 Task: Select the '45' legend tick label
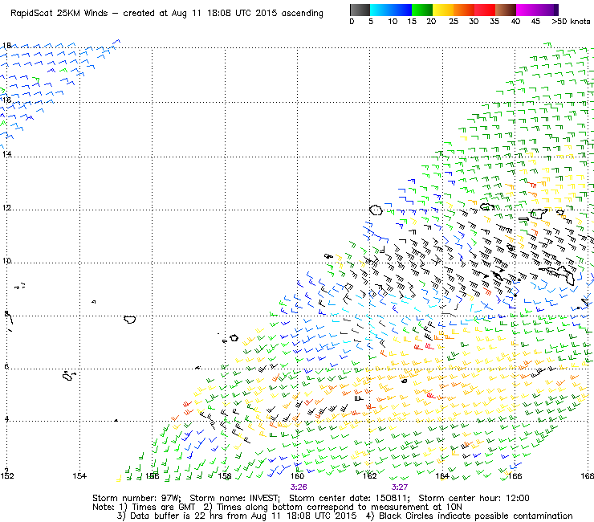pyautogui.click(x=535, y=22)
